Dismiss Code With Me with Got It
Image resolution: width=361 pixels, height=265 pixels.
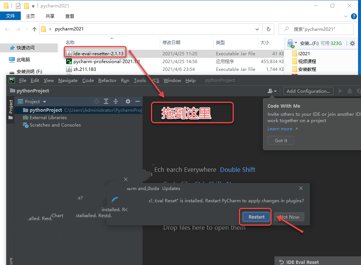[281, 140]
